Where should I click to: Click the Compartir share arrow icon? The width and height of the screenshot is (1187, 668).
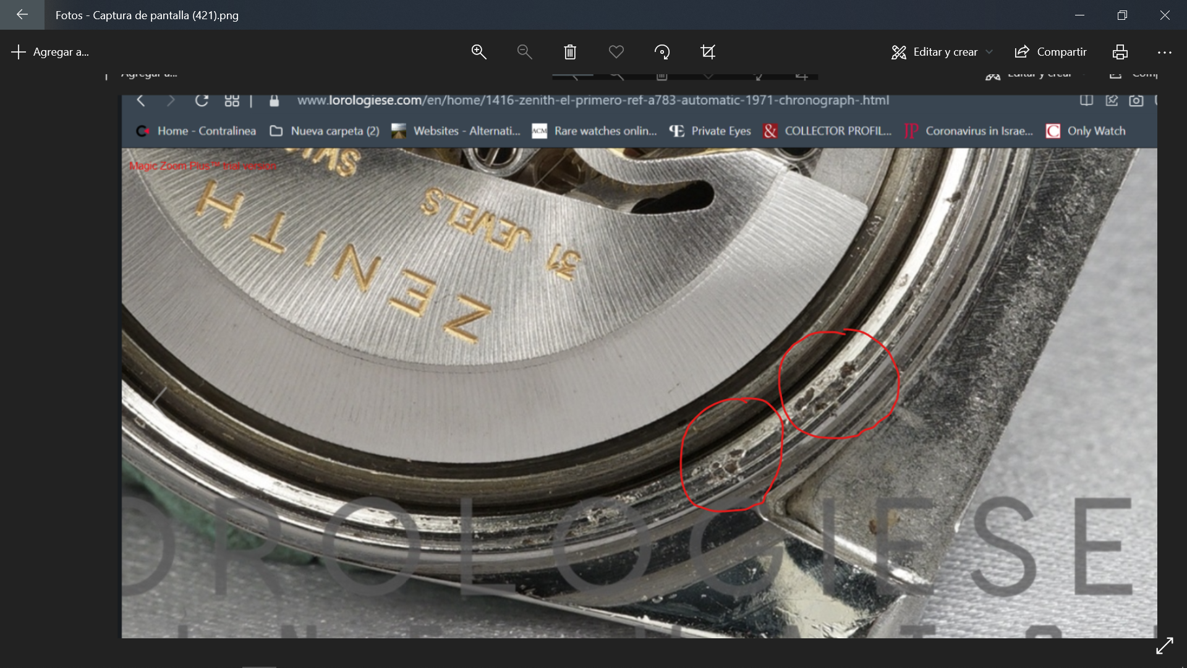coord(1022,52)
